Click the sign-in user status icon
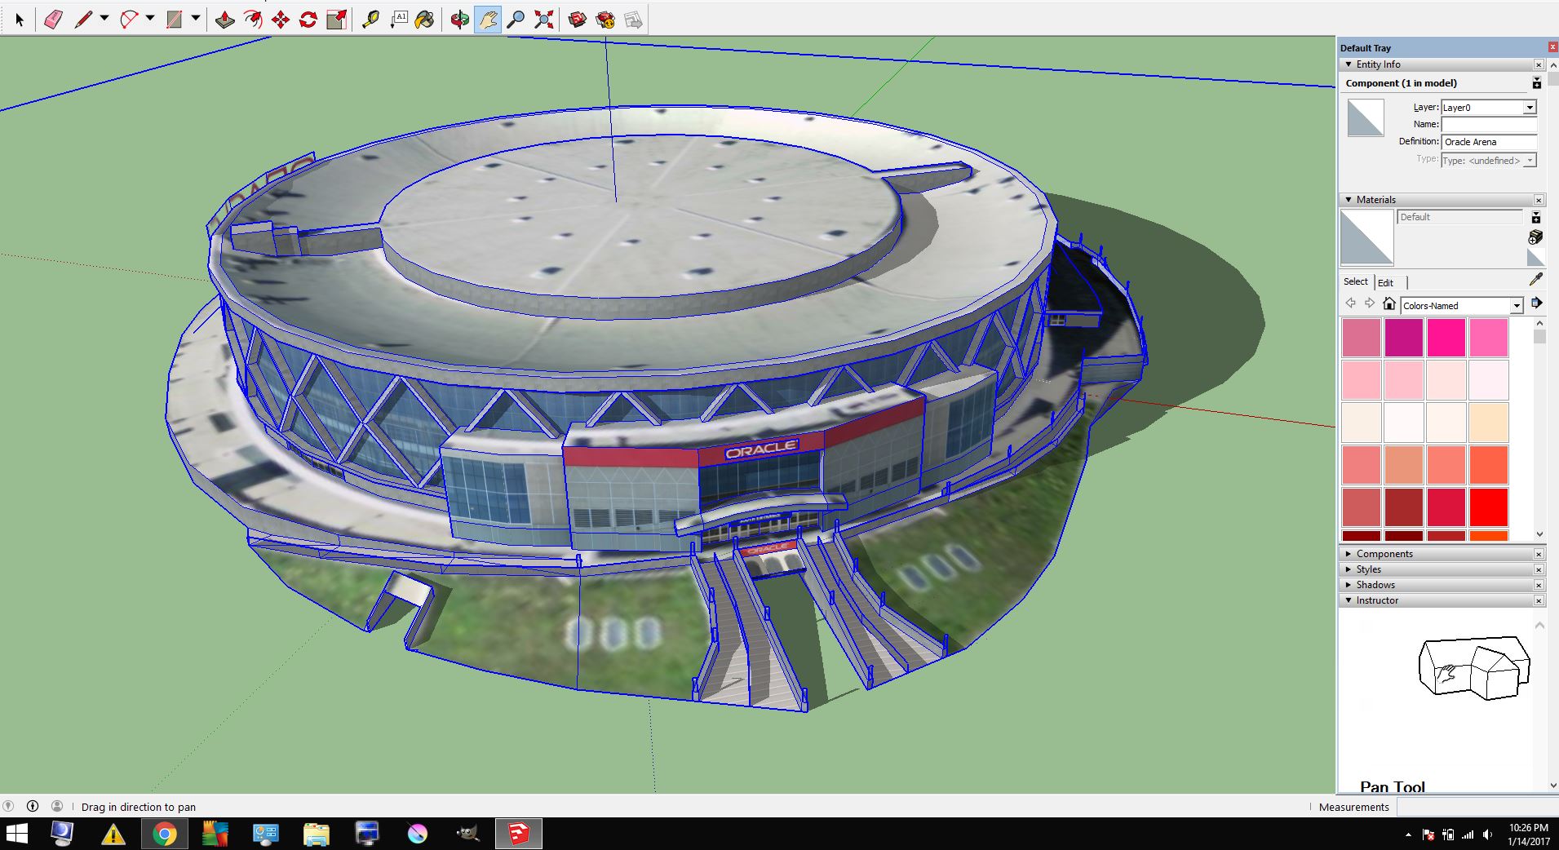Viewport: 1559px width, 850px height. coord(57,806)
